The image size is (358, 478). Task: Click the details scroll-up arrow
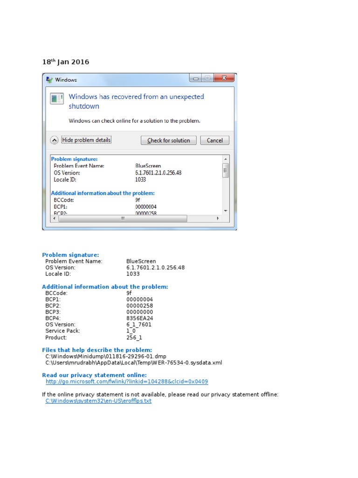click(x=226, y=159)
